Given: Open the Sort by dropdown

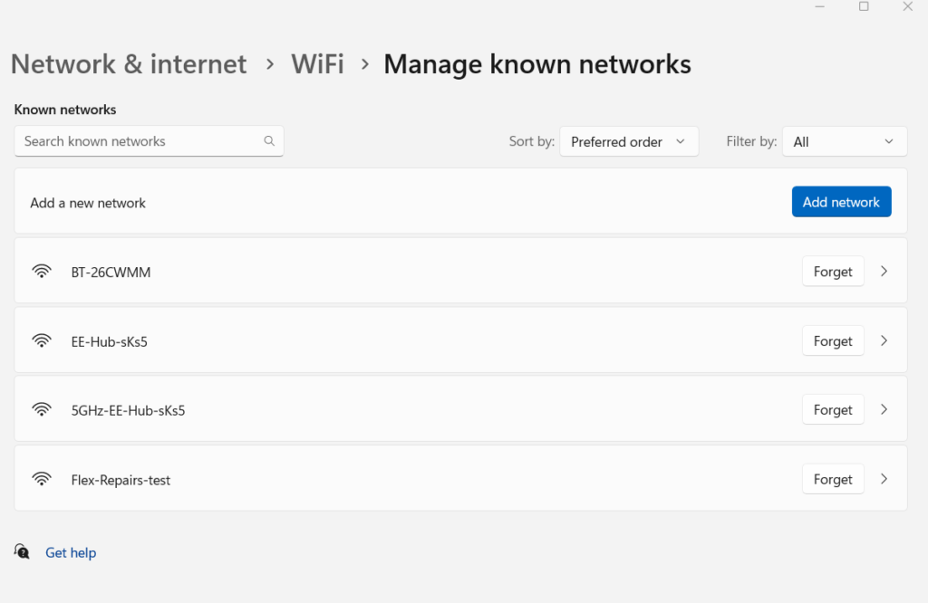Looking at the screenshot, I should tap(629, 141).
